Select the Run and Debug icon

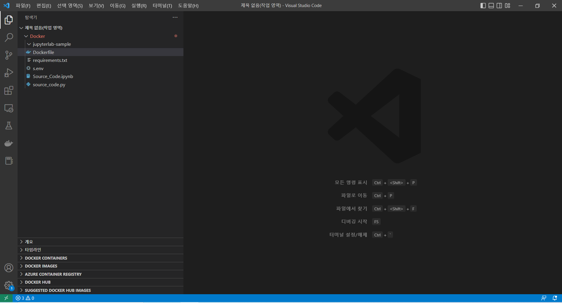point(9,73)
